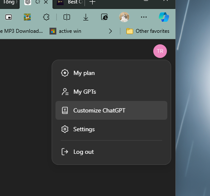Click the picture-in-picture toolbar icon
The height and width of the screenshot is (196, 210).
point(9,17)
